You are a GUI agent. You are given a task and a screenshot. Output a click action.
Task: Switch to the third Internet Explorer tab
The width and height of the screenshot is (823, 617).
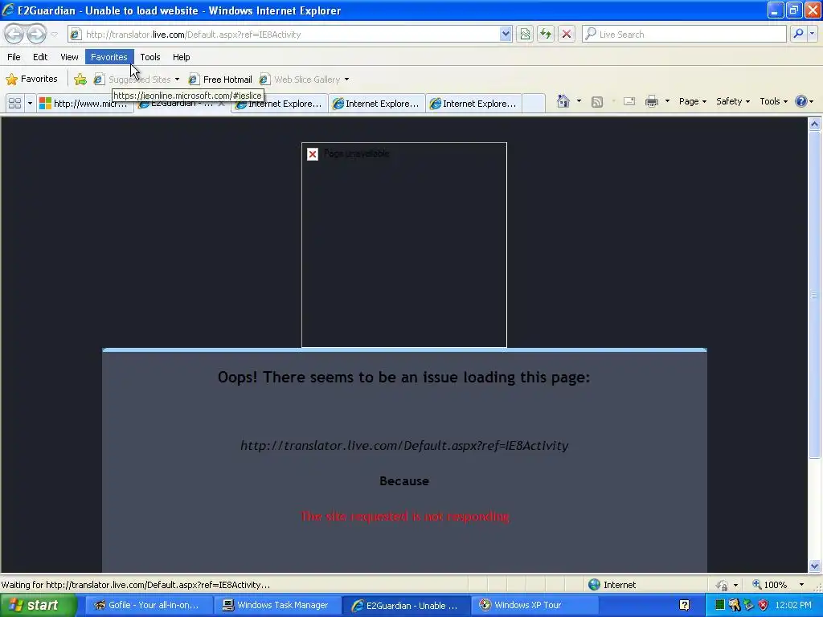tap(279, 104)
